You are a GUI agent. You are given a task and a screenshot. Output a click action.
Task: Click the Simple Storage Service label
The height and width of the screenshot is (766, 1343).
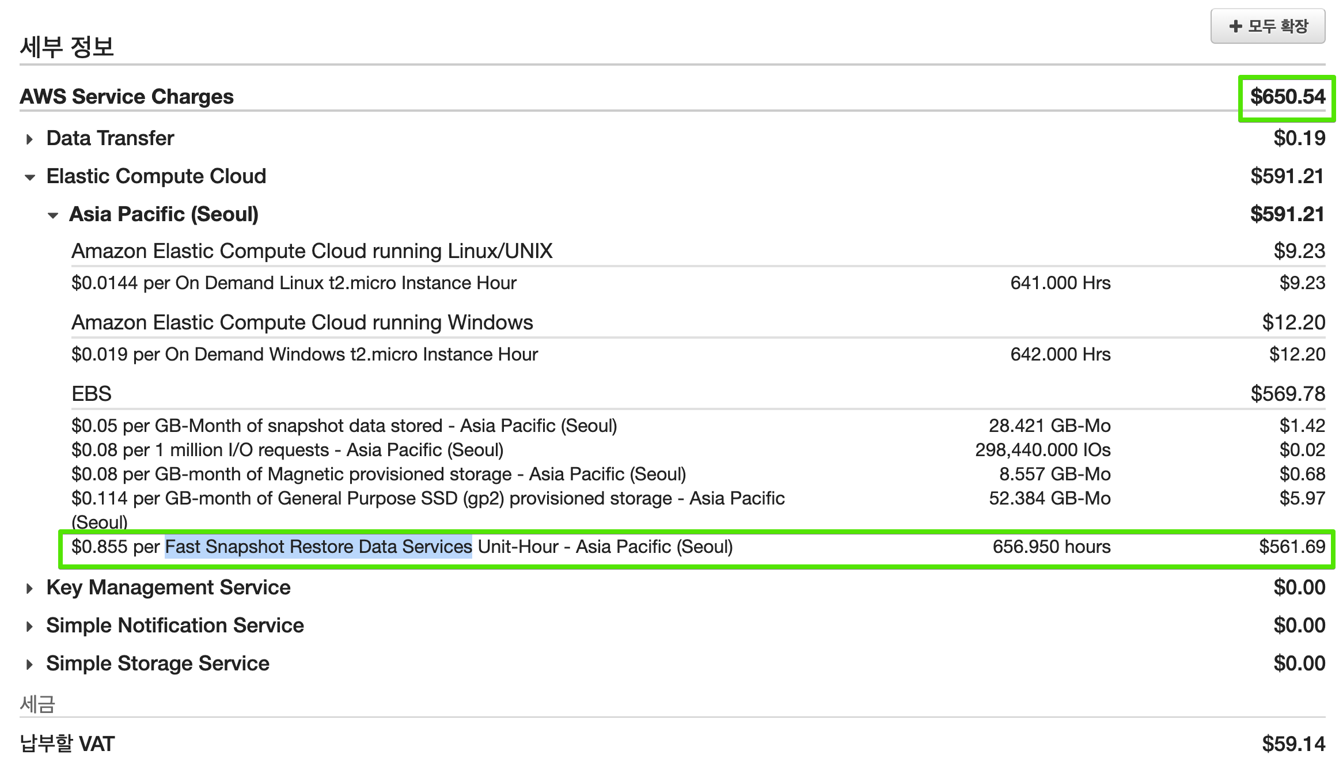pos(157,663)
